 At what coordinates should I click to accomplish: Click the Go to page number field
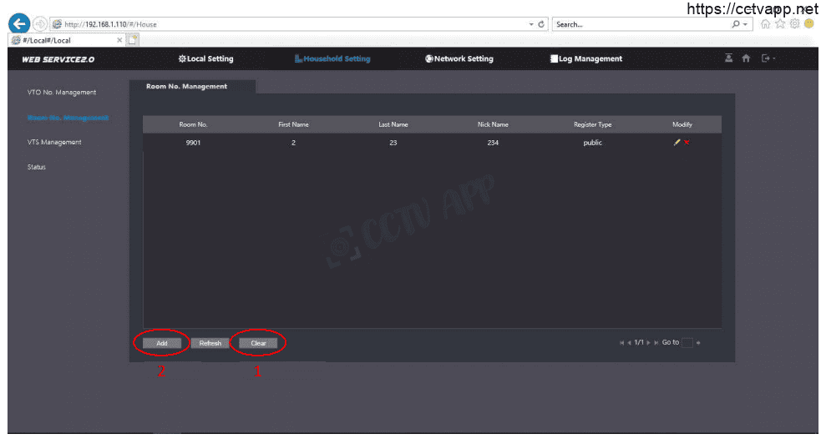(x=687, y=343)
